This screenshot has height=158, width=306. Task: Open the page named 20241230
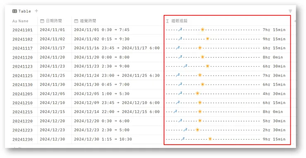click(x=22, y=139)
